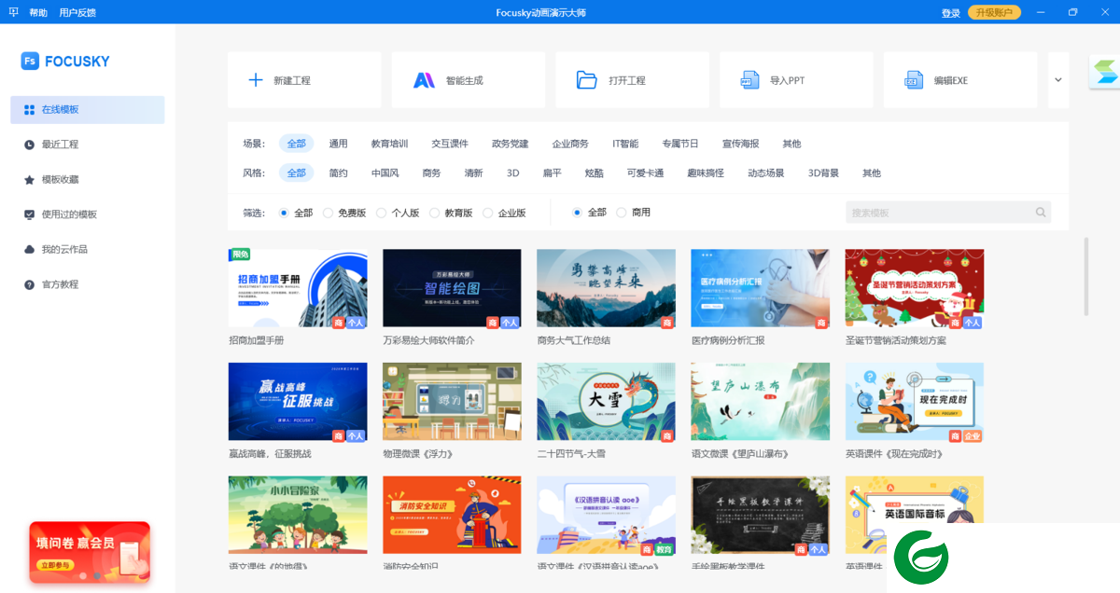Open the 二十四节气-大雪 thumbnail
Viewport: 1120px width, 593px height.
point(606,402)
